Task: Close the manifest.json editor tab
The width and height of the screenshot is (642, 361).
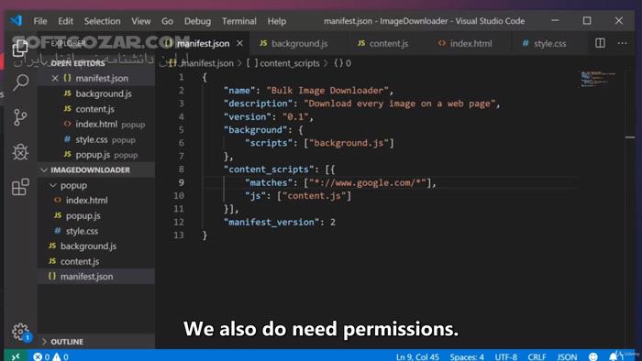Action: [x=240, y=43]
